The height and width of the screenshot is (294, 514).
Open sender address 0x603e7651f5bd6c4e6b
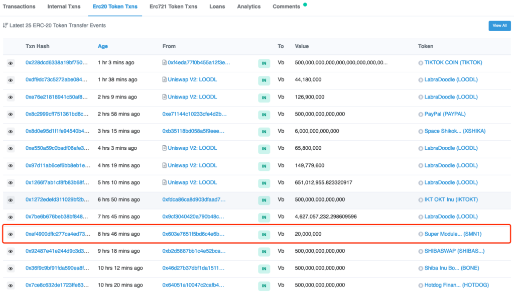(x=193, y=234)
